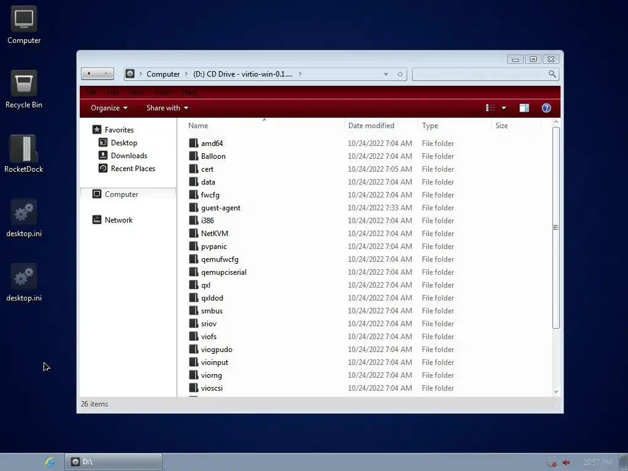Expand the chevron before Computer breadcrumb
628x471 pixels.
click(140, 74)
